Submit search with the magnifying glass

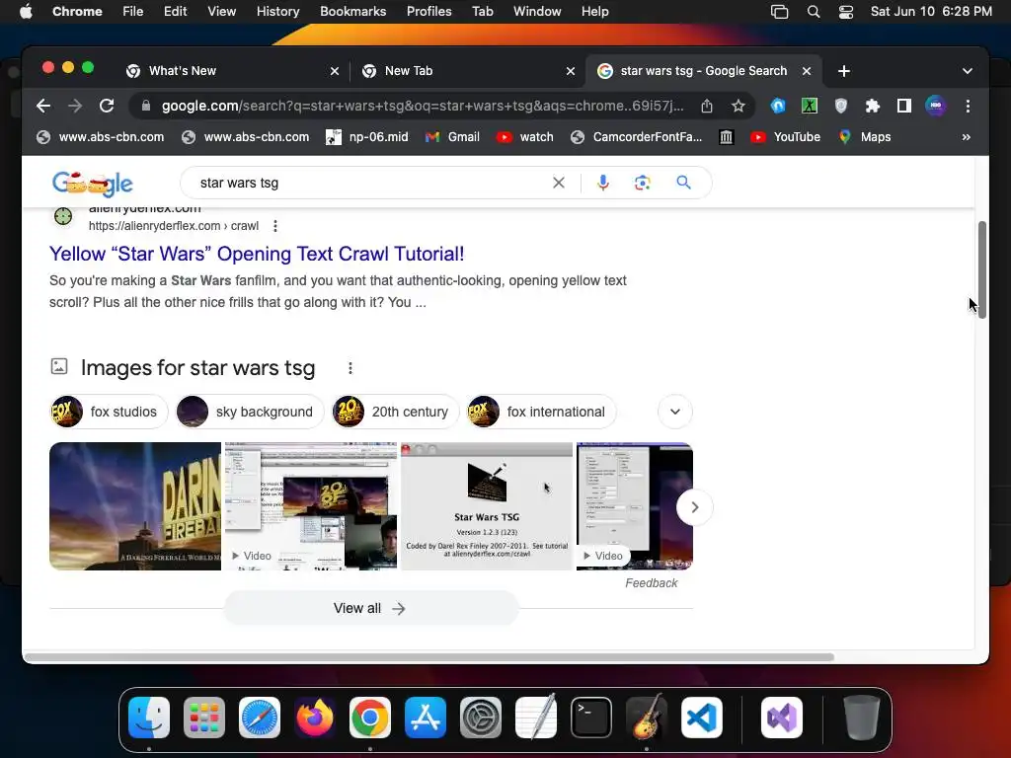(683, 183)
